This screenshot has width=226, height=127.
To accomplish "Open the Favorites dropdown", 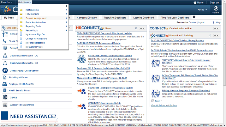I will click(7, 2).
